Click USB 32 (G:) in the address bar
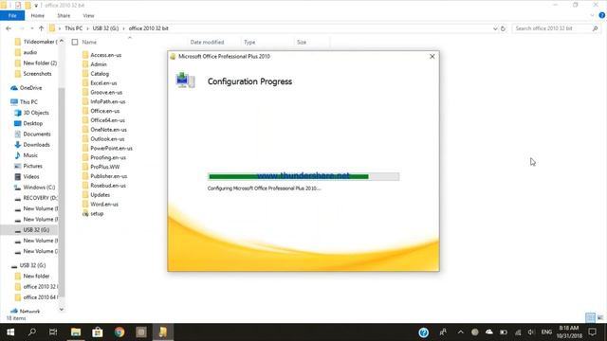The width and height of the screenshot is (607, 341). (105, 28)
